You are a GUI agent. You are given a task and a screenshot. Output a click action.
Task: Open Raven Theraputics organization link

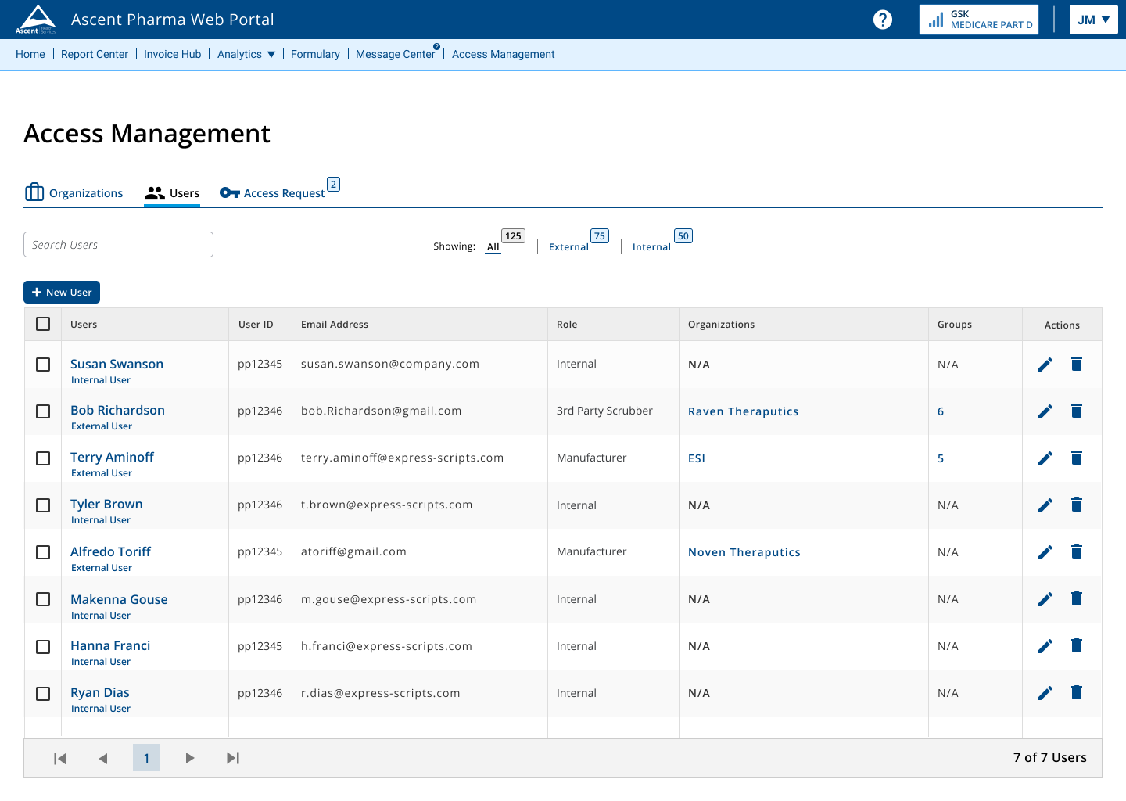coord(743,411)
